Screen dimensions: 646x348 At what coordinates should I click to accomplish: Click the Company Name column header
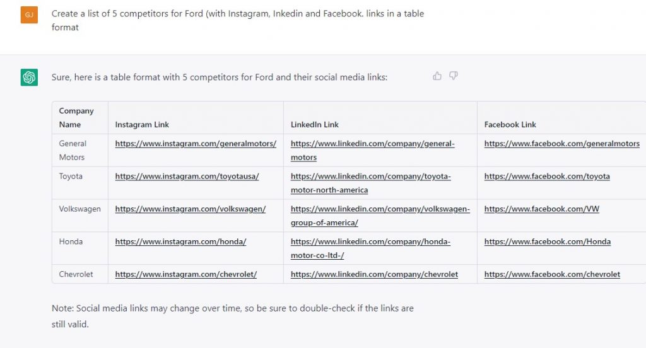[x=76, y=118]
